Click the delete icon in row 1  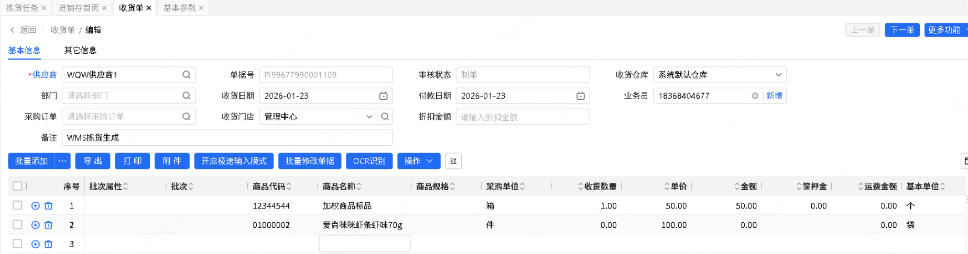48,206
